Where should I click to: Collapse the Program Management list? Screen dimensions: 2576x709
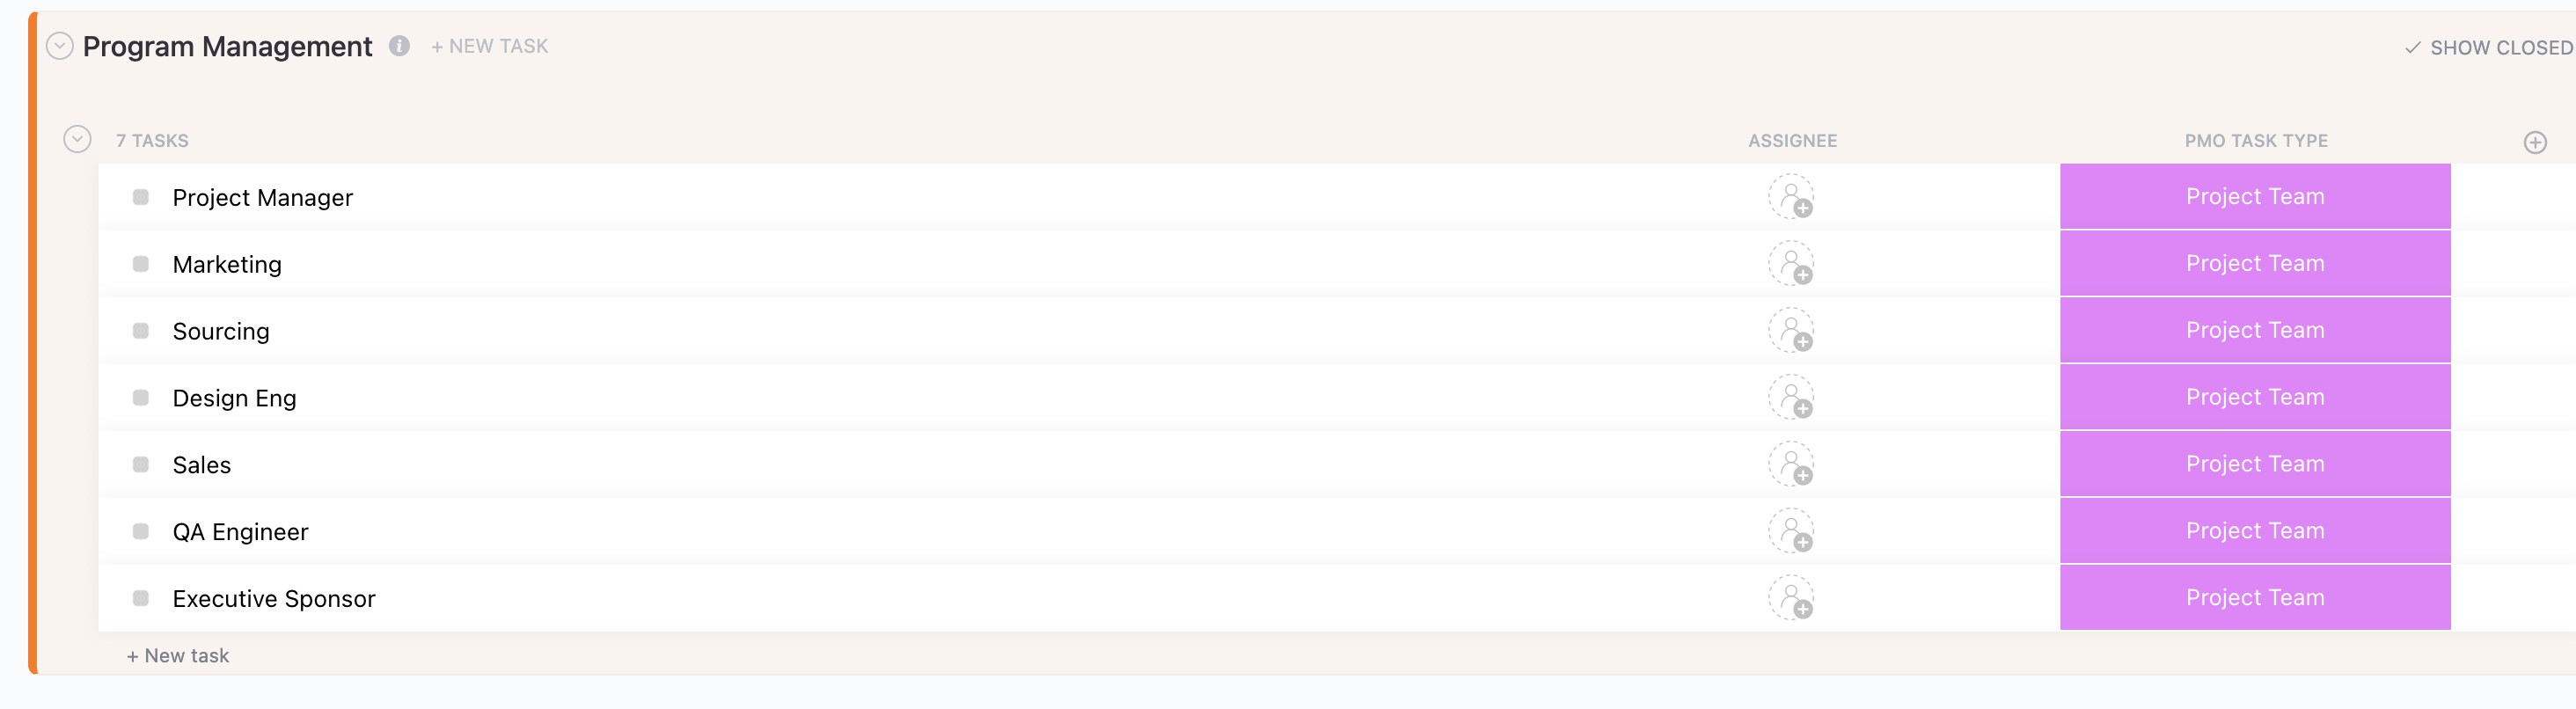tap(60, 46)
